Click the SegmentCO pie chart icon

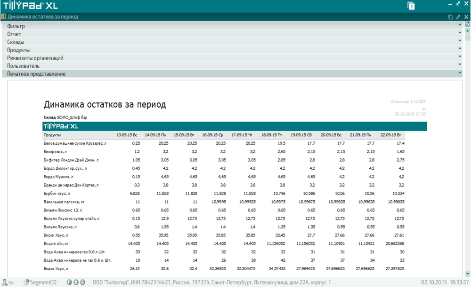(26, 282)
